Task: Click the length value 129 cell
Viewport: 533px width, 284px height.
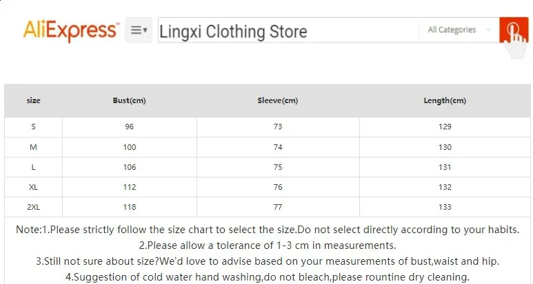Action: 445,127
